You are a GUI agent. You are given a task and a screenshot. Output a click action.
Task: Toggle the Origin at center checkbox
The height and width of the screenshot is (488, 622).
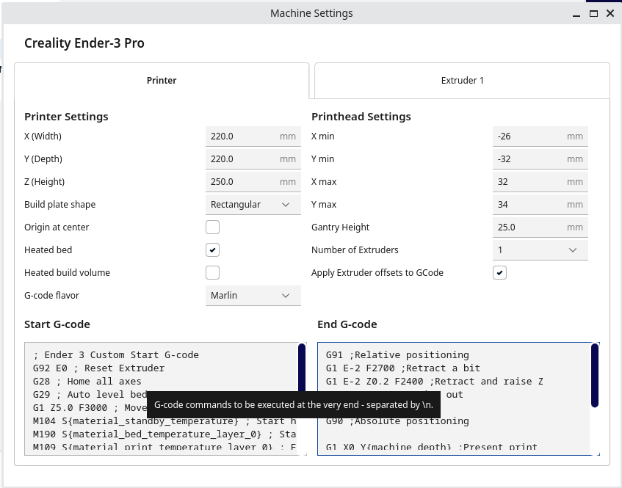(x=213, y=227)
